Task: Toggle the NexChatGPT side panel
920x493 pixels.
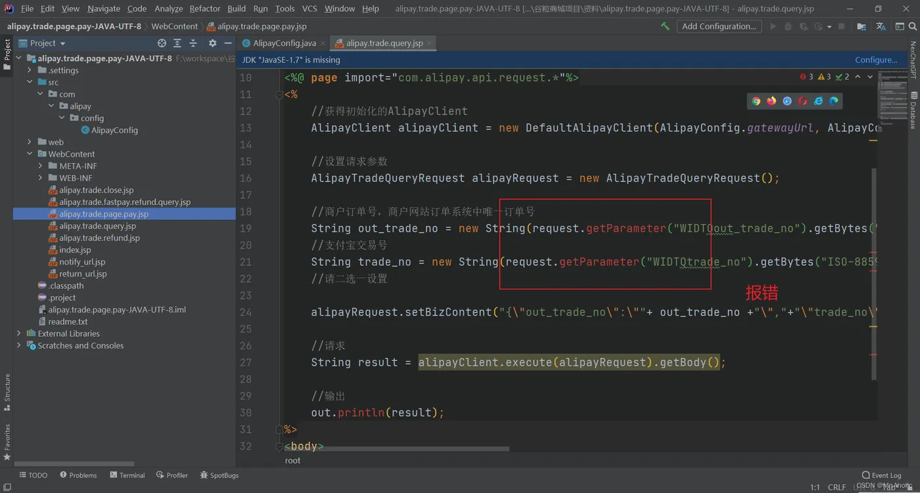Action: 913,60
